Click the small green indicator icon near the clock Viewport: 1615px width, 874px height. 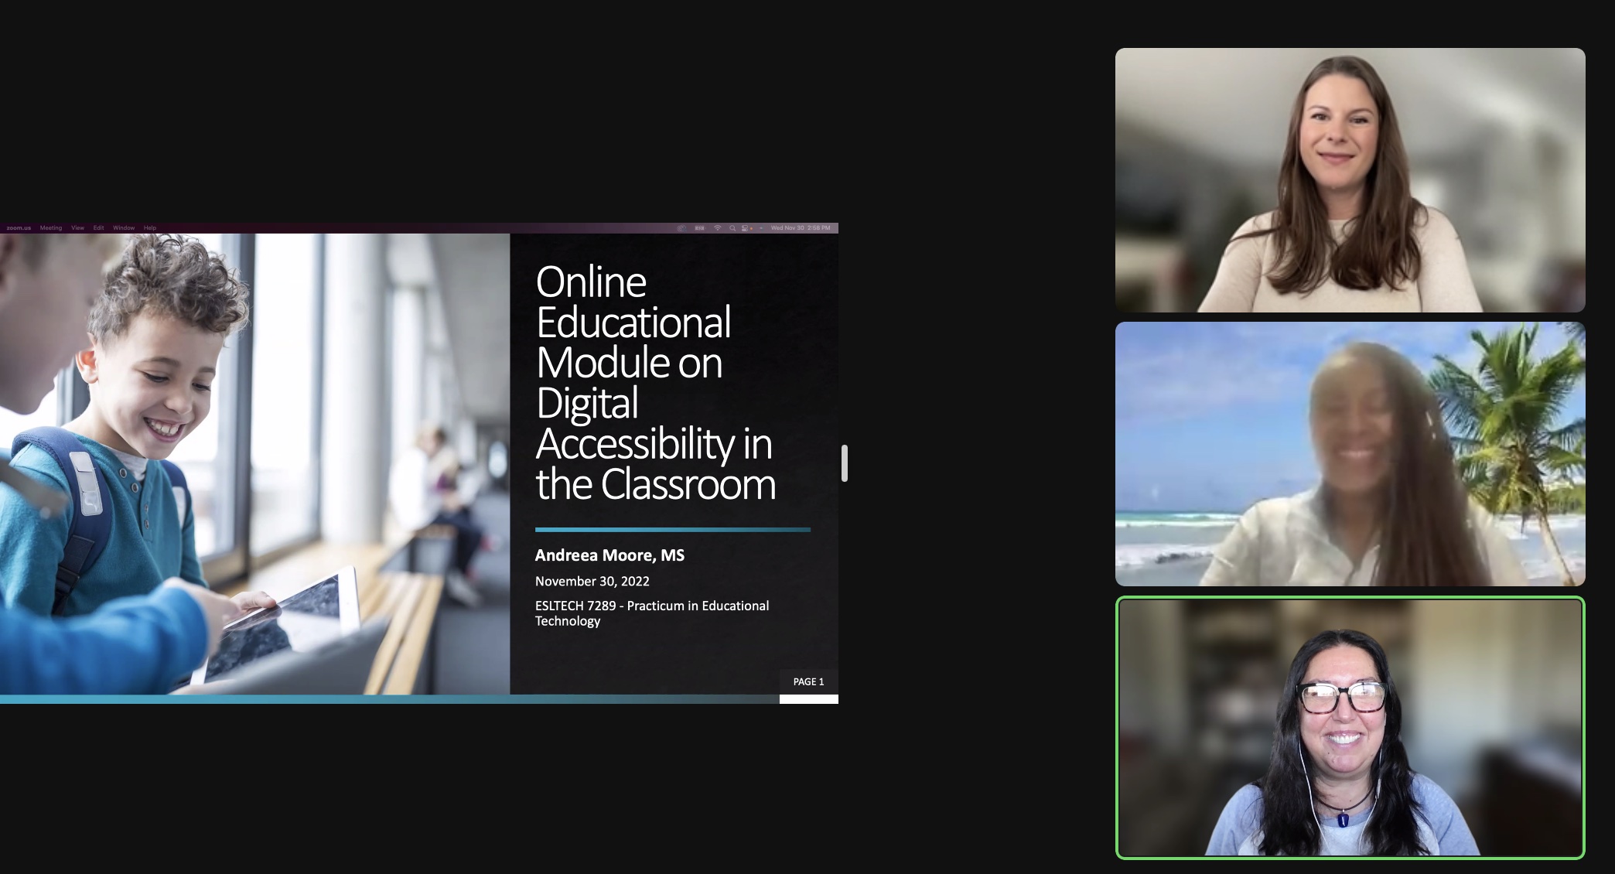click(762, 228)
